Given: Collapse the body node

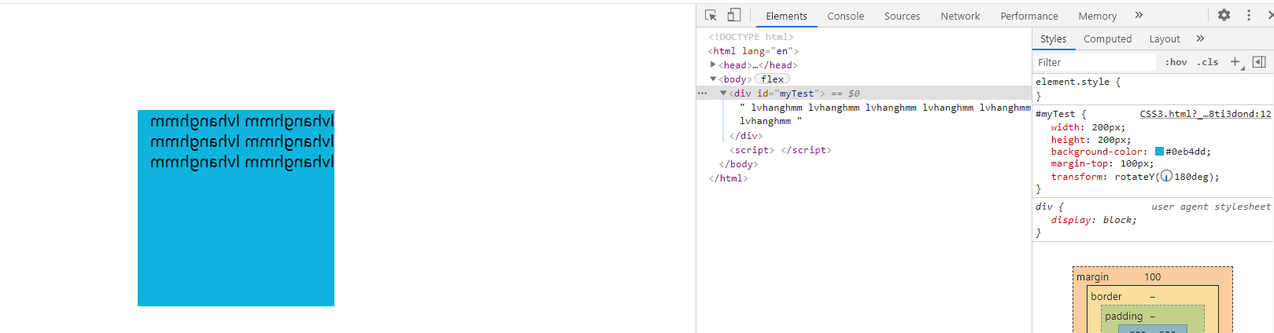Looking at the screenshot, I should point(713,79).
